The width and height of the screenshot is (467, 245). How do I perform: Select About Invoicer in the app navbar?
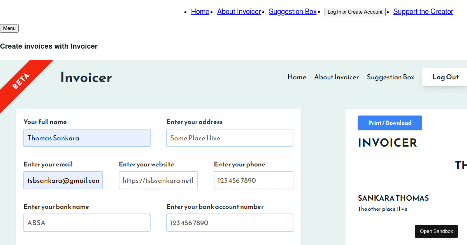(x=336, y=77)
